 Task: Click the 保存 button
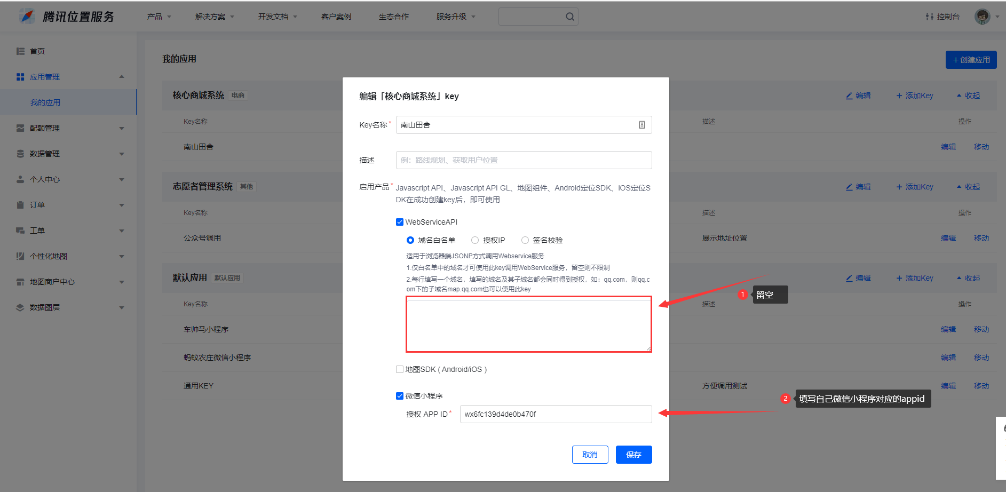click(633, 455)
